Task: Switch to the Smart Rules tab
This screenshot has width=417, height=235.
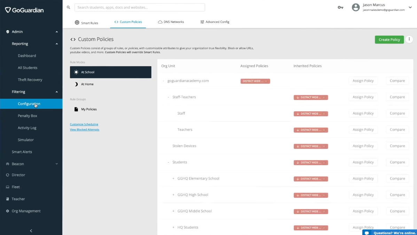Action: tap(86, 23)
